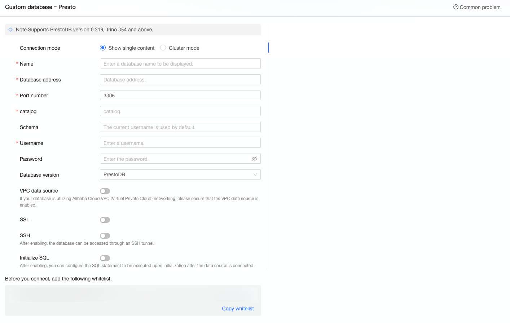The height and width of the screenshot is (323, 510).
Task: Enable the VPC data source toggle
Action: (x=105, y=191)
